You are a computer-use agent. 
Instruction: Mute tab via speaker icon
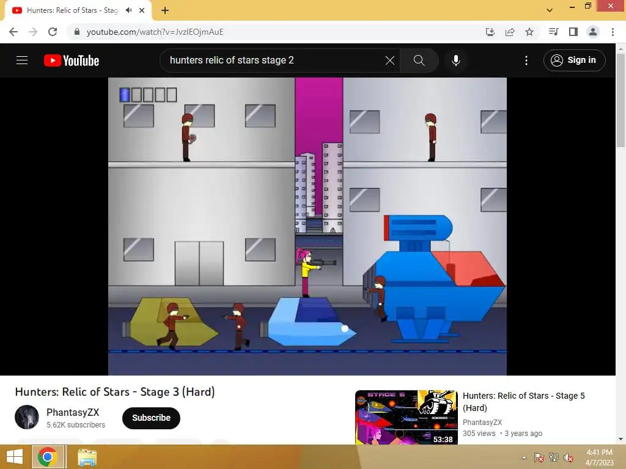[x=129, y=10]
